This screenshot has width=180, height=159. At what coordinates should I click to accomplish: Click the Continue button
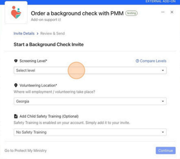(166, 151)
